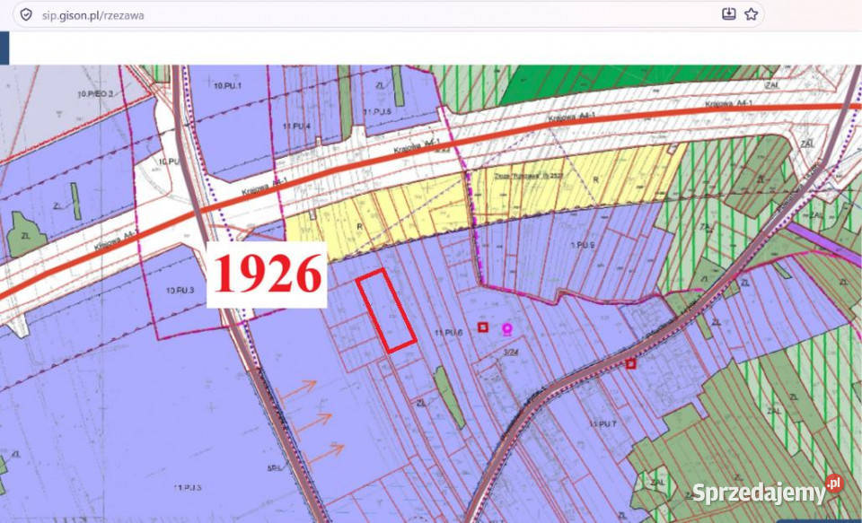
Task: Click the parcel number 3/24 label
Action: click(511, 353)
